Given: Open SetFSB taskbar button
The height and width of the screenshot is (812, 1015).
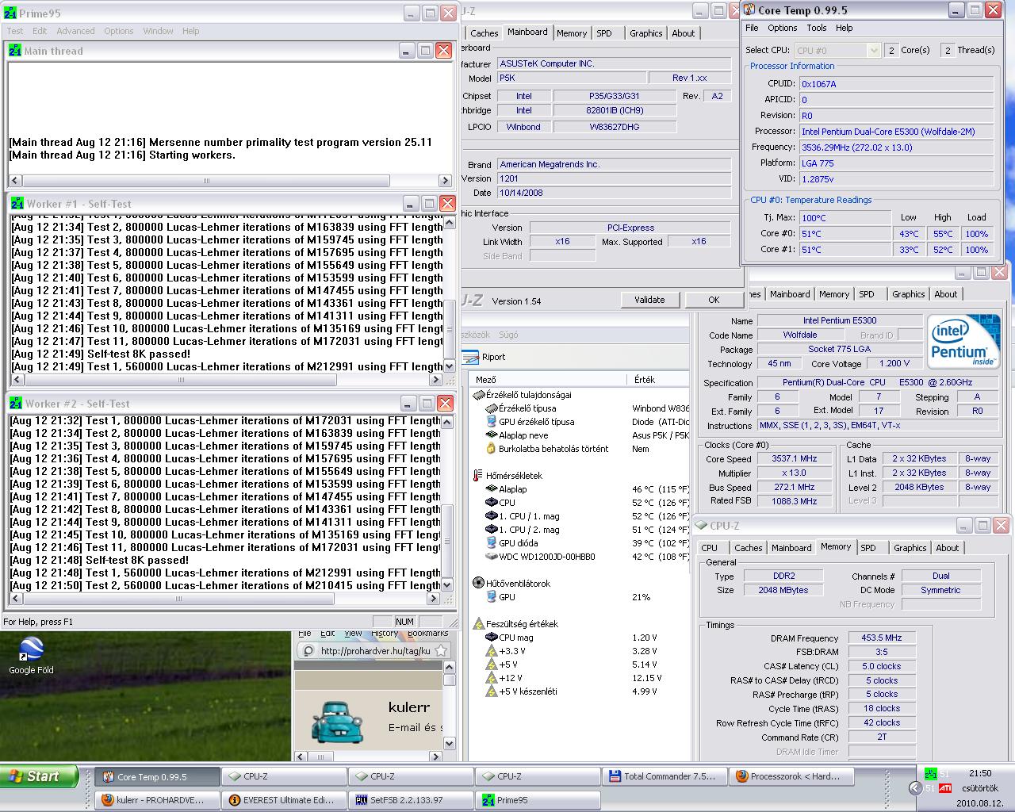Looking at the screenshot, I should tap(411, 800).
